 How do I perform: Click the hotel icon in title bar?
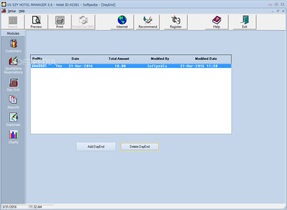4,4
